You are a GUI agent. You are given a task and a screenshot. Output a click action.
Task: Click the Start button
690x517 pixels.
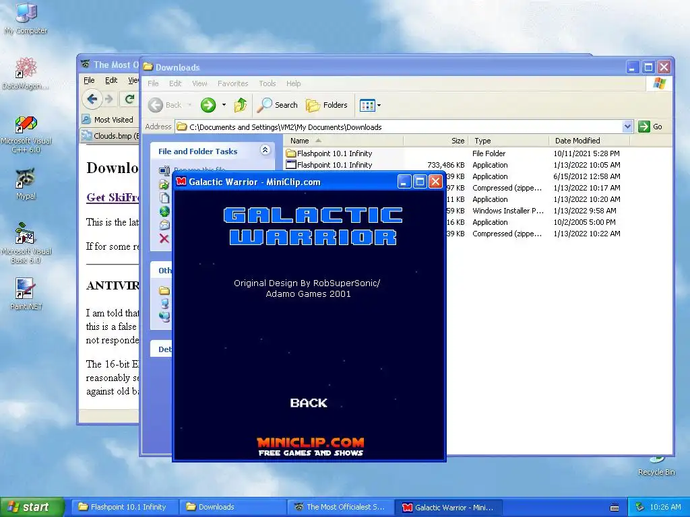tap(32, 507)
